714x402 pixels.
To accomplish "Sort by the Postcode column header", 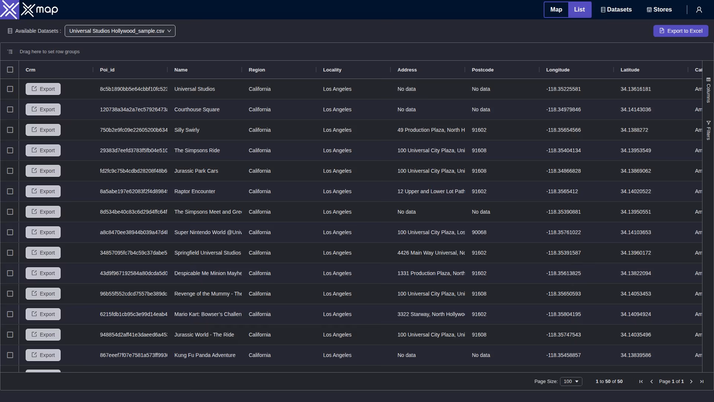I will point(483,70).
